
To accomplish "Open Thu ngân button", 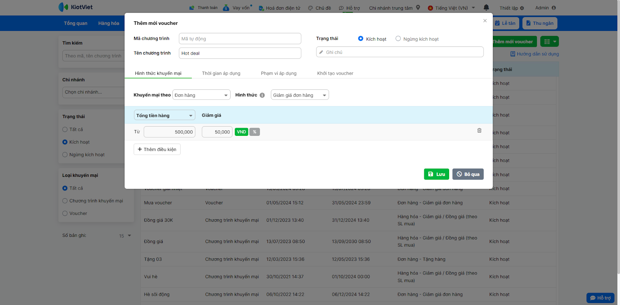I will (540, 23).
